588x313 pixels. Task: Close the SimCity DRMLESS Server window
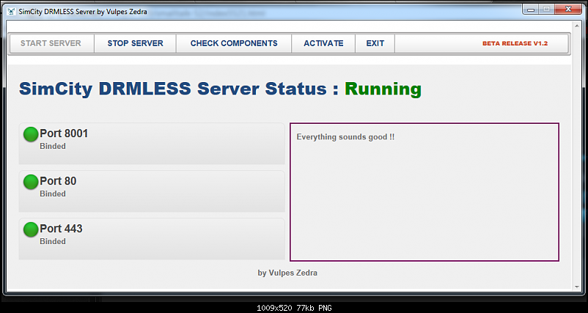[x=568, y=10]
